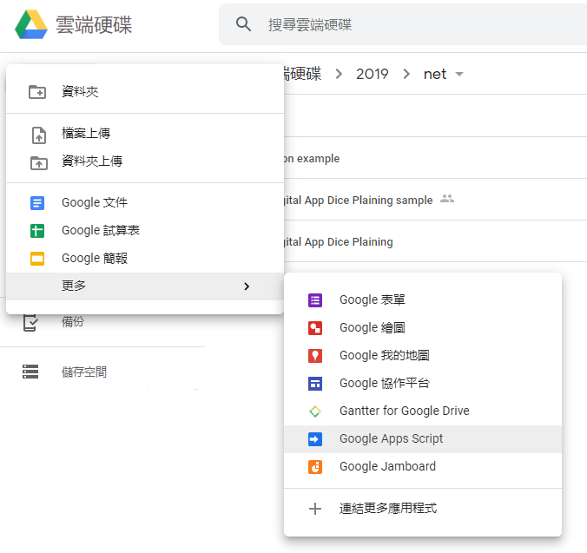Create a new Google 簡報
Viewport: 587px width, 553px height.
[145, 258]
